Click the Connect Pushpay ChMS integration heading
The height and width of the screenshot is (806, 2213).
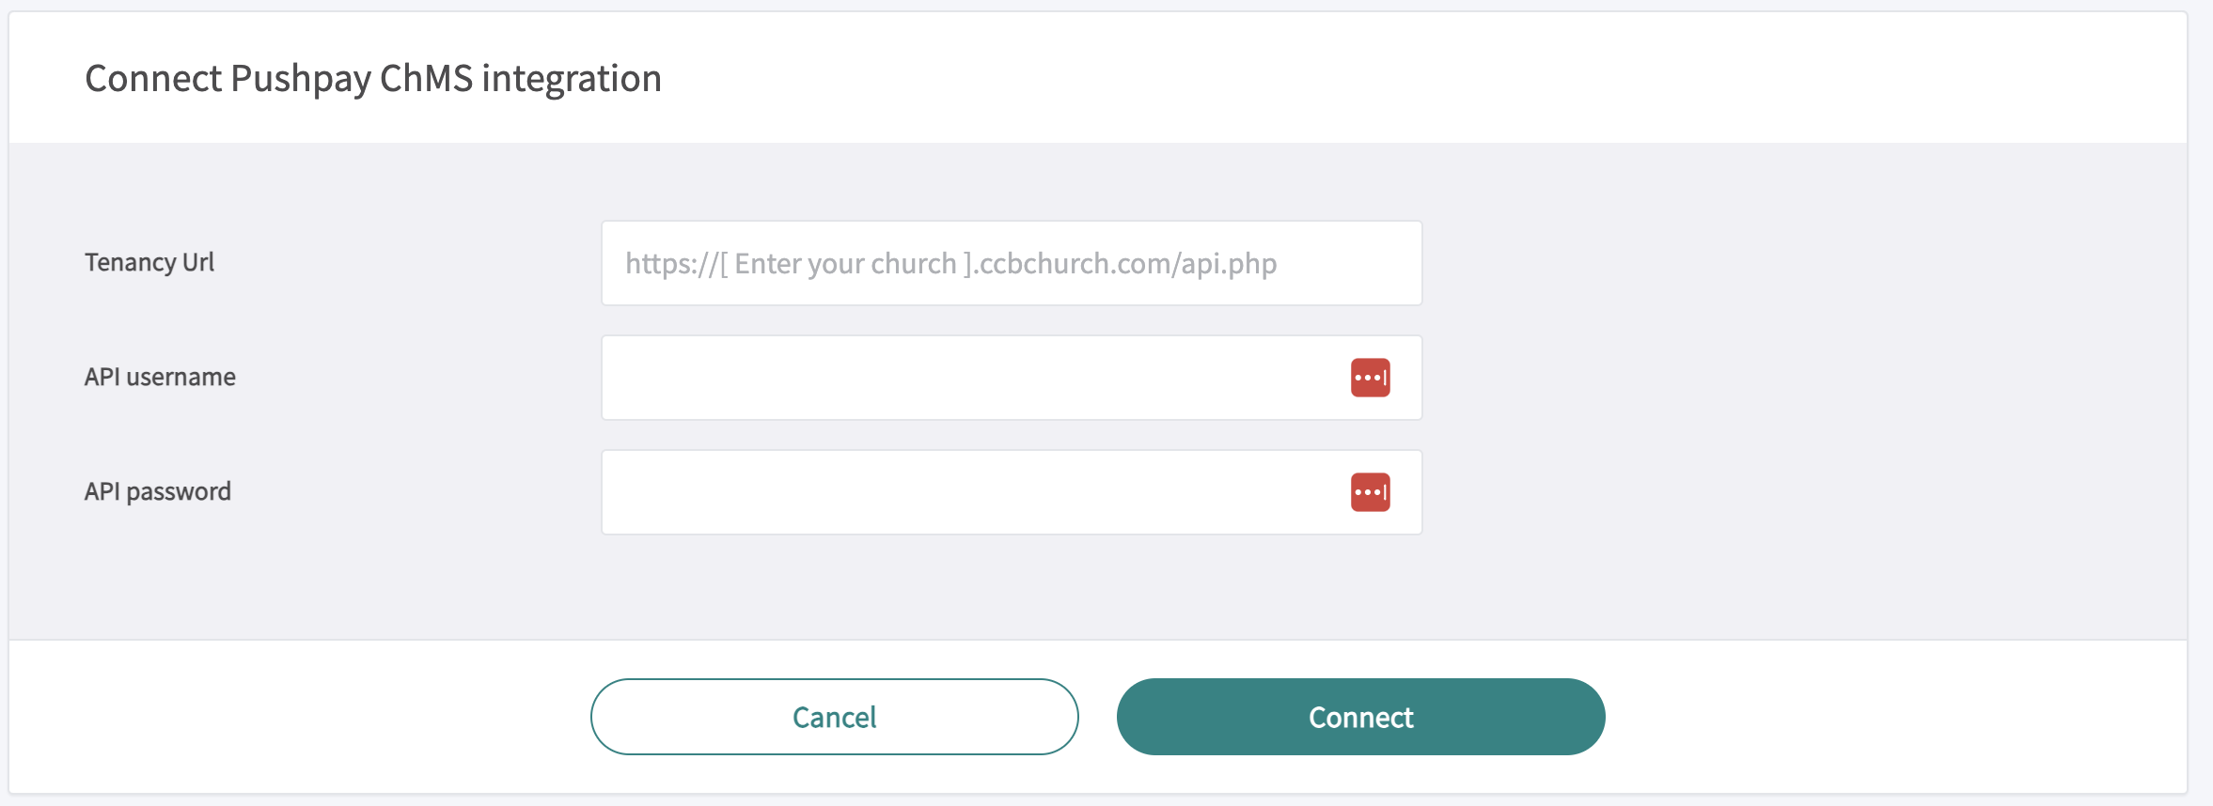[373, 78]
